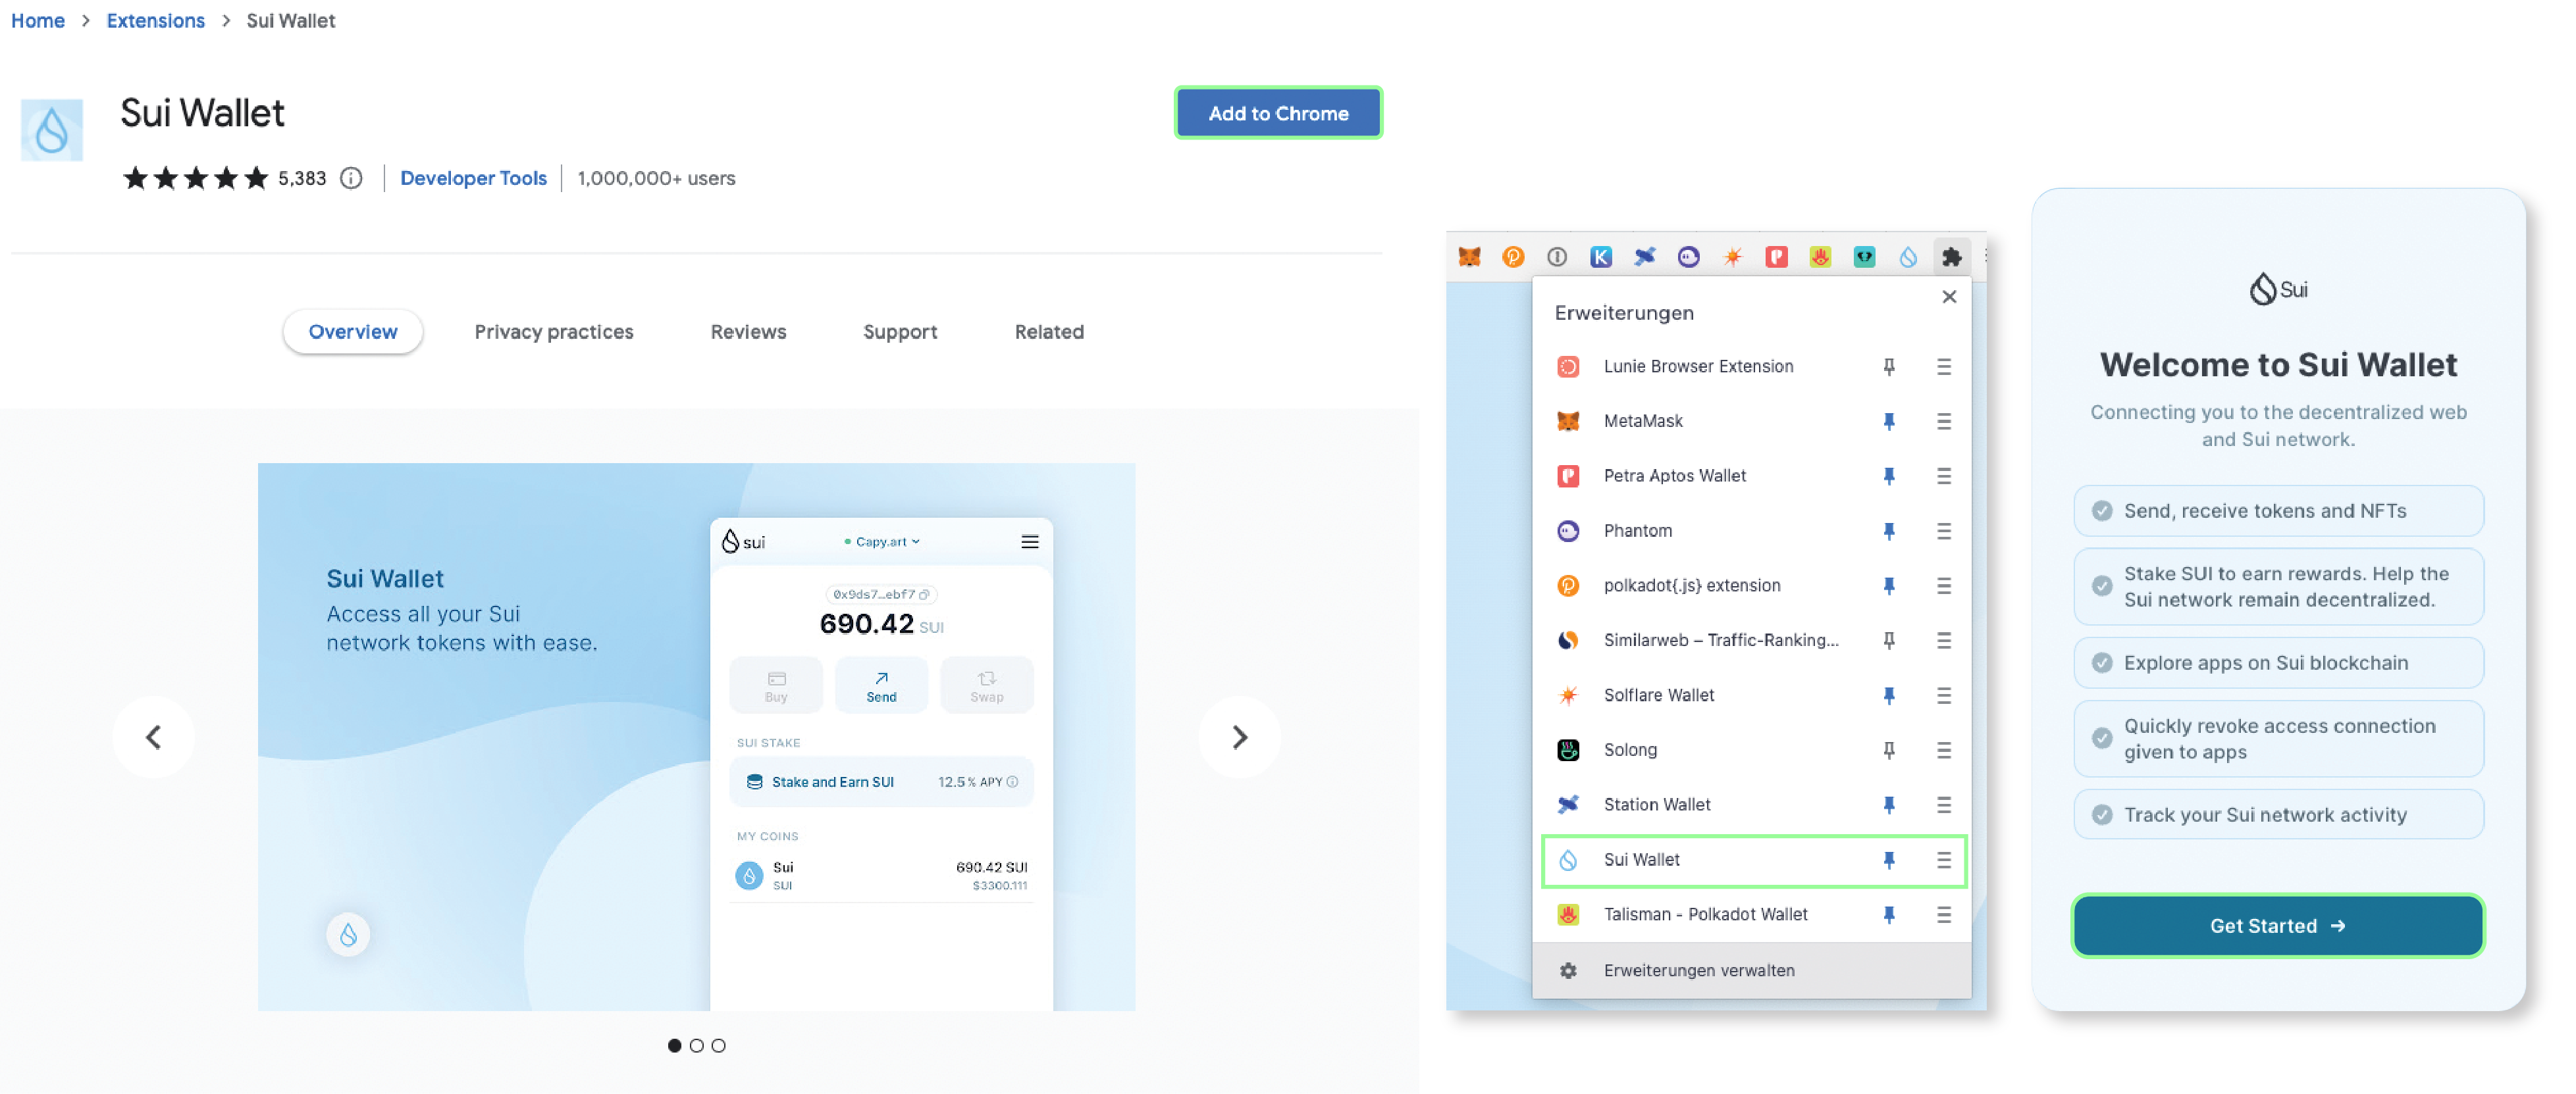Show next screenshot with right arrow
2576x1094 pixels.
coord(1239,737)
